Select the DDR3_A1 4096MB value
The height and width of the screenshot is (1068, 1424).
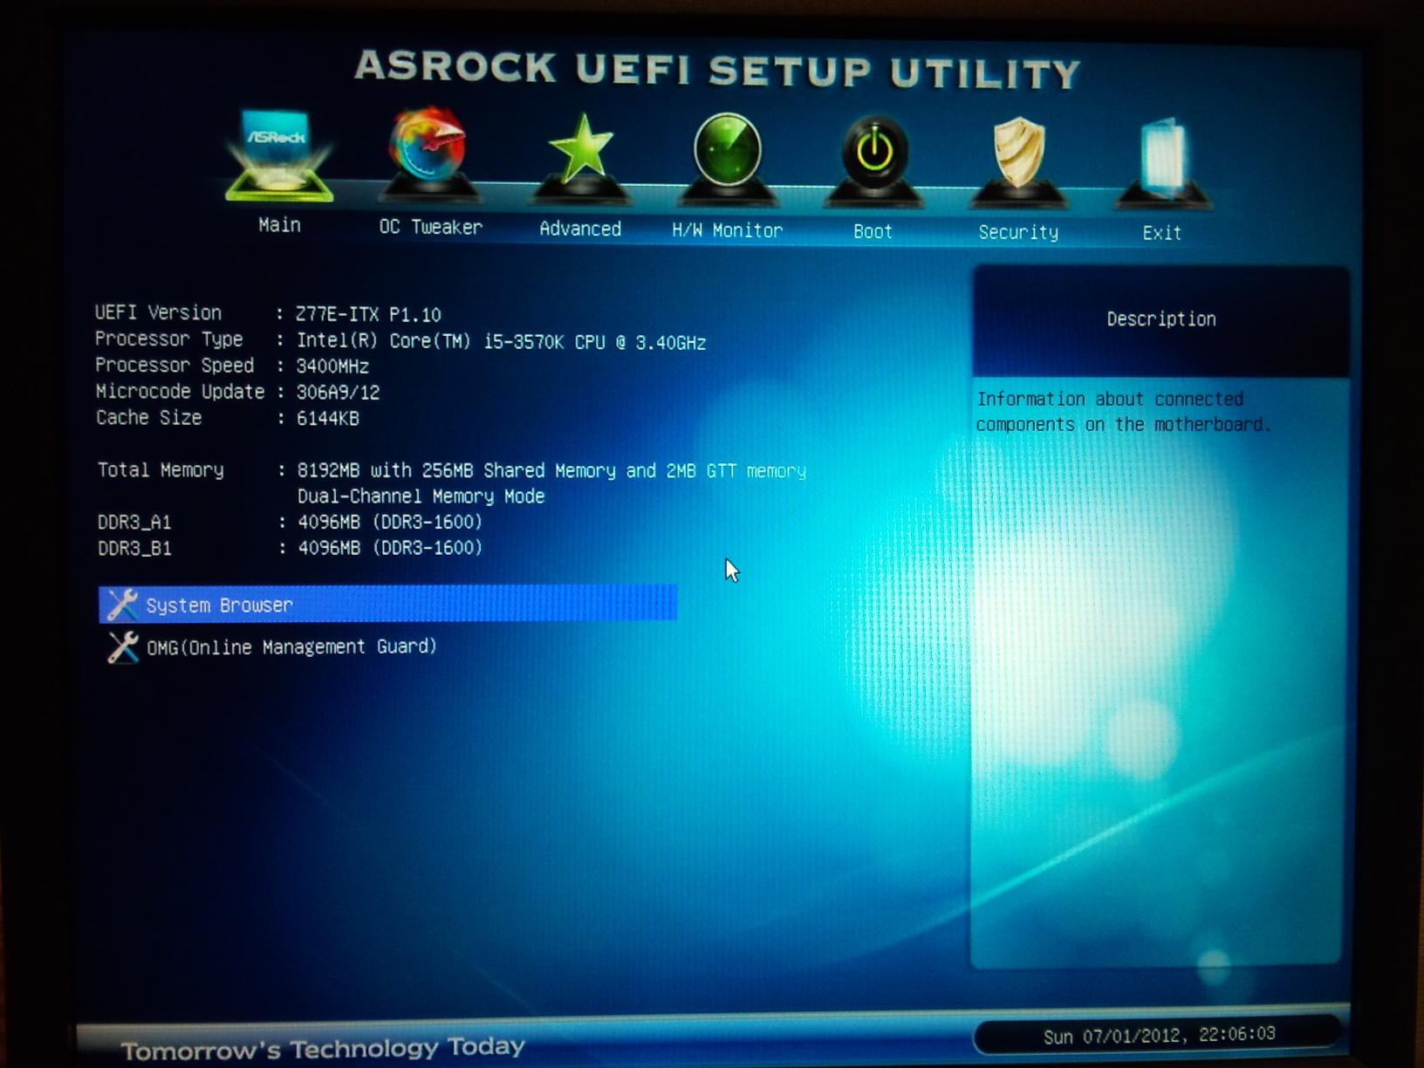tap(390, 522)
